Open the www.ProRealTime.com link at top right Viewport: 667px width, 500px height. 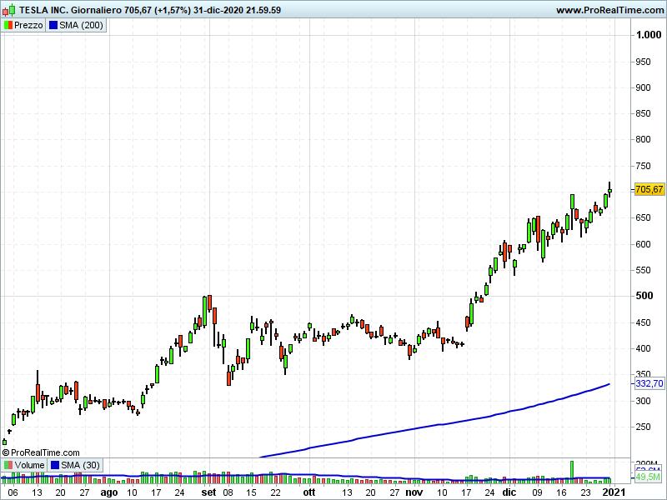click(609, 10)
